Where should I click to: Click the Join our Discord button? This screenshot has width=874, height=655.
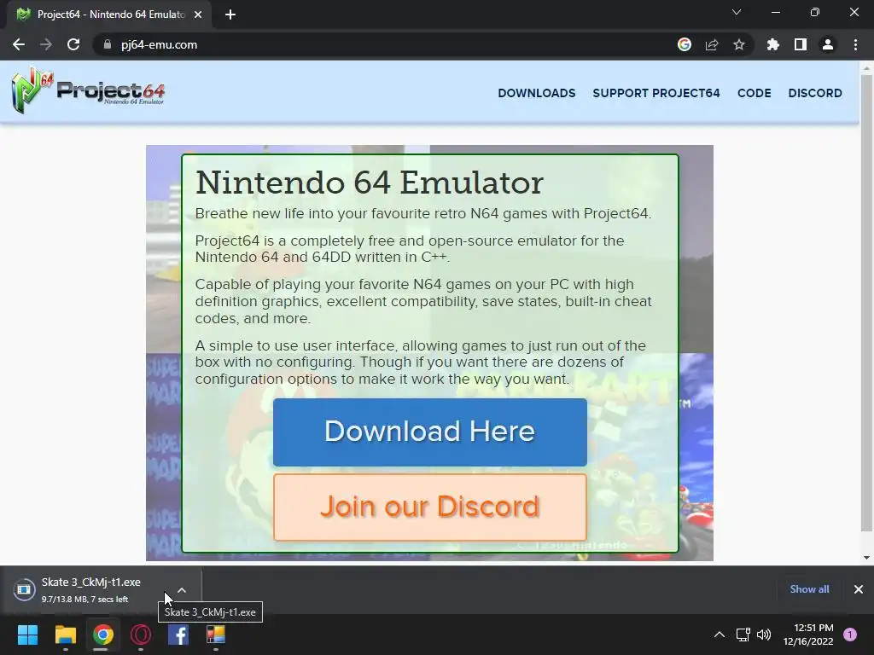(x=430, y=507)
